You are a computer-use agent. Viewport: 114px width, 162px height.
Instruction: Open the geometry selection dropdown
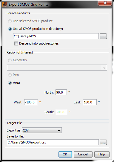pos(57,68)
